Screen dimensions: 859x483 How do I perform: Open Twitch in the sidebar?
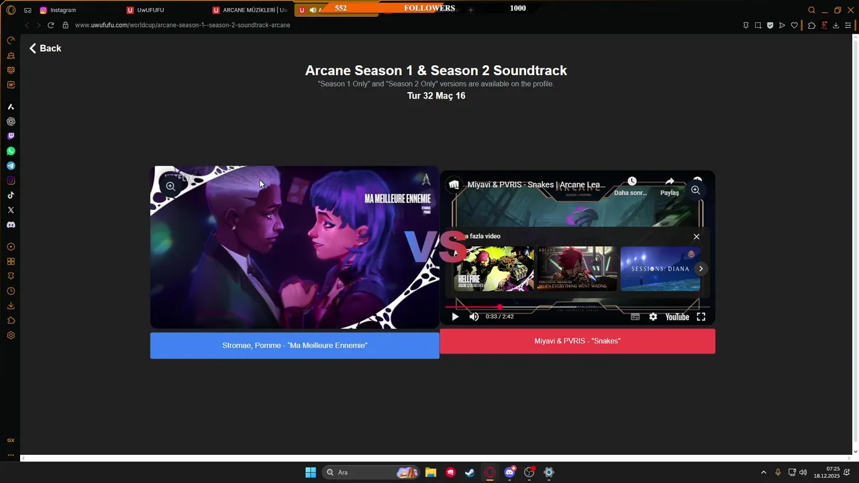[11, 136]
